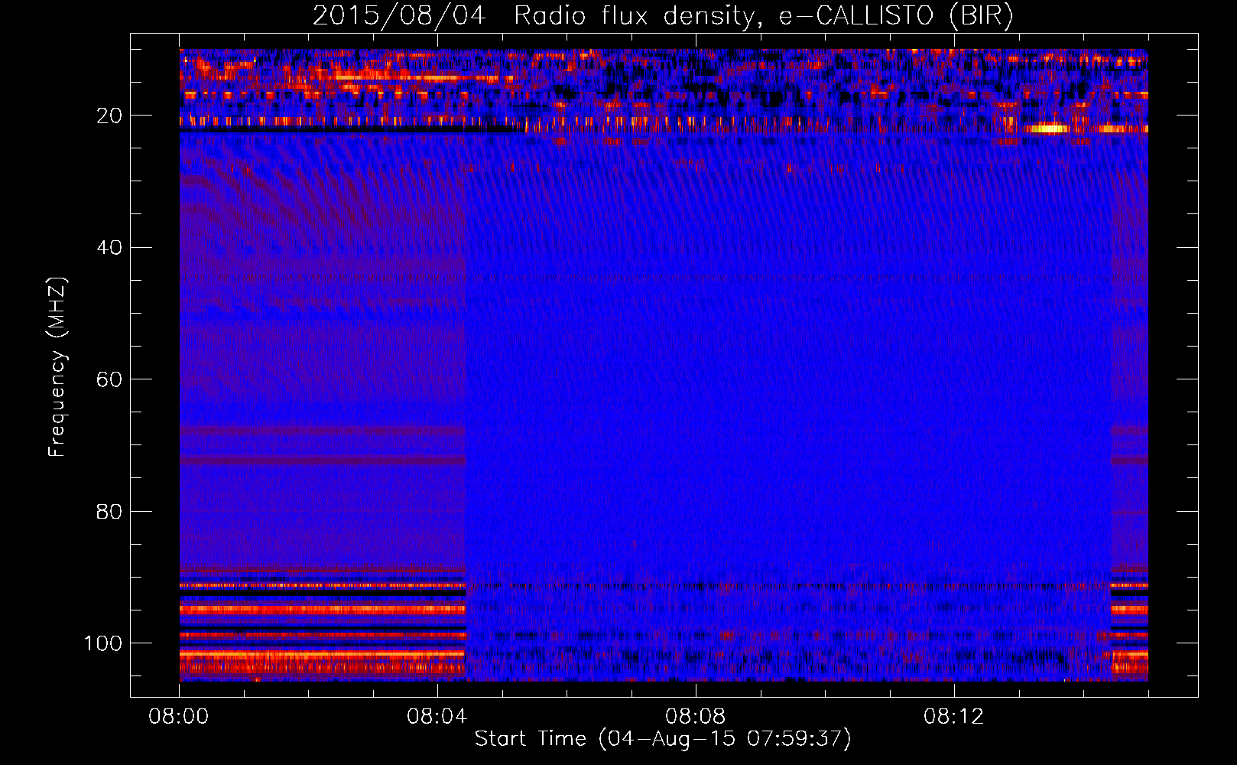Click the '08:08' time tick label
1237x765 pixels.
tap(696, 717)
